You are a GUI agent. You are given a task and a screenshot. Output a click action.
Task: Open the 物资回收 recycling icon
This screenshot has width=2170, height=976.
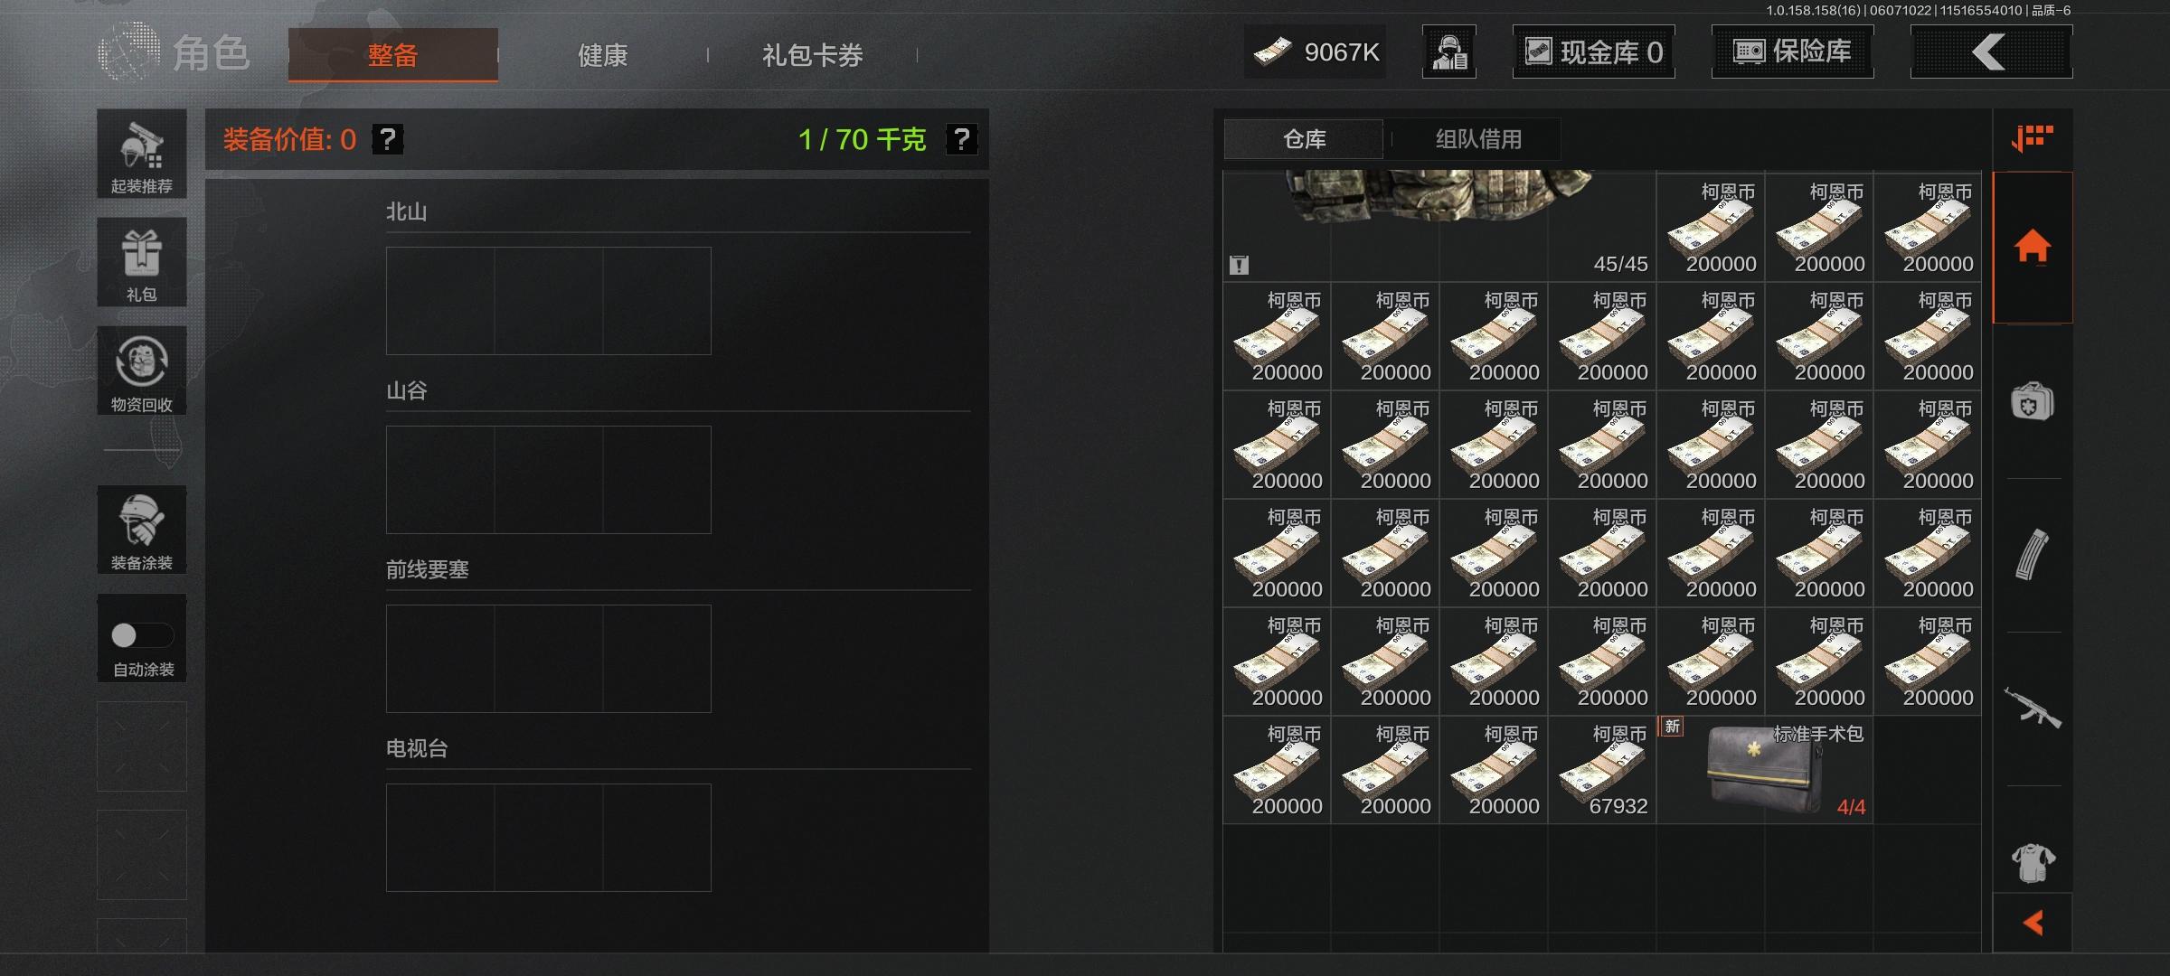click(142, 371)
